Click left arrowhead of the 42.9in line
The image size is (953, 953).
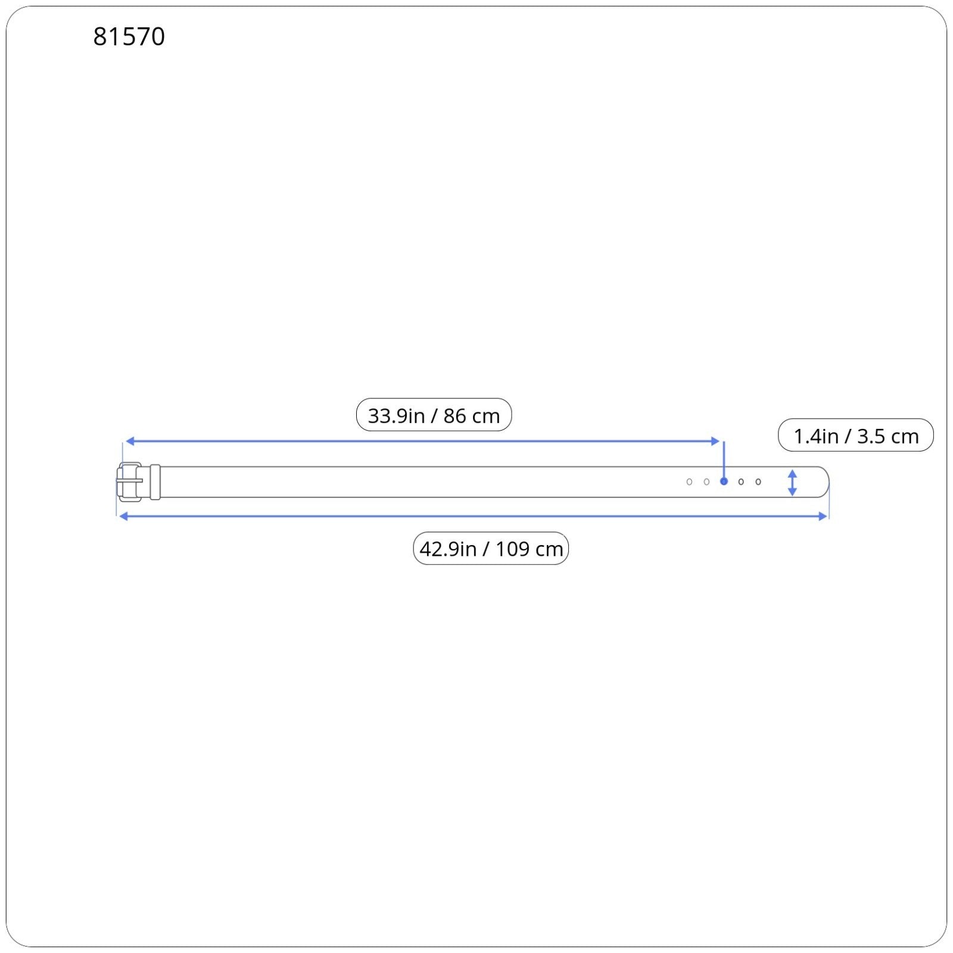click(x=123, y=516)
